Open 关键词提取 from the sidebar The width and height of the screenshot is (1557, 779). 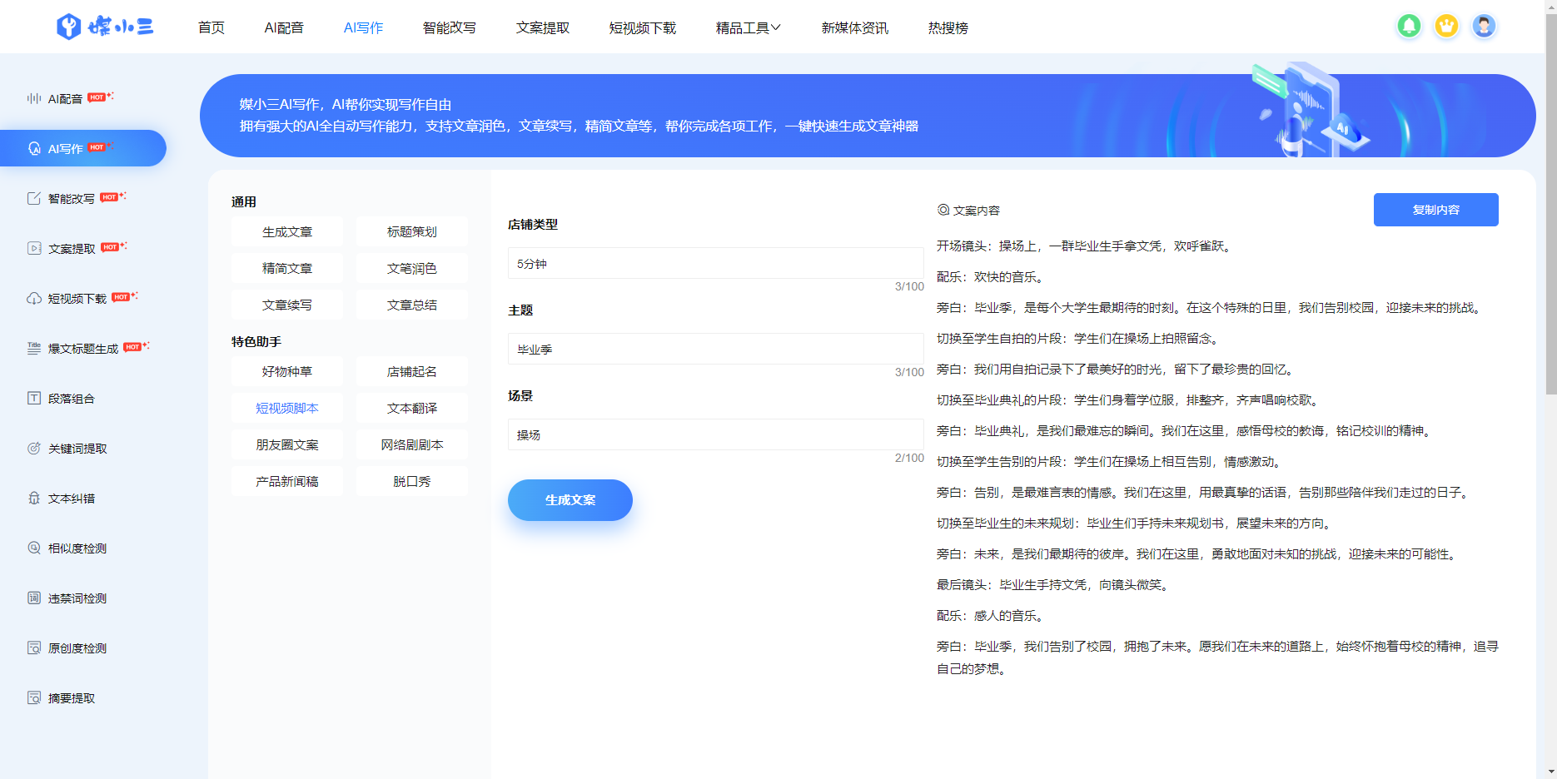pos(77,449)
